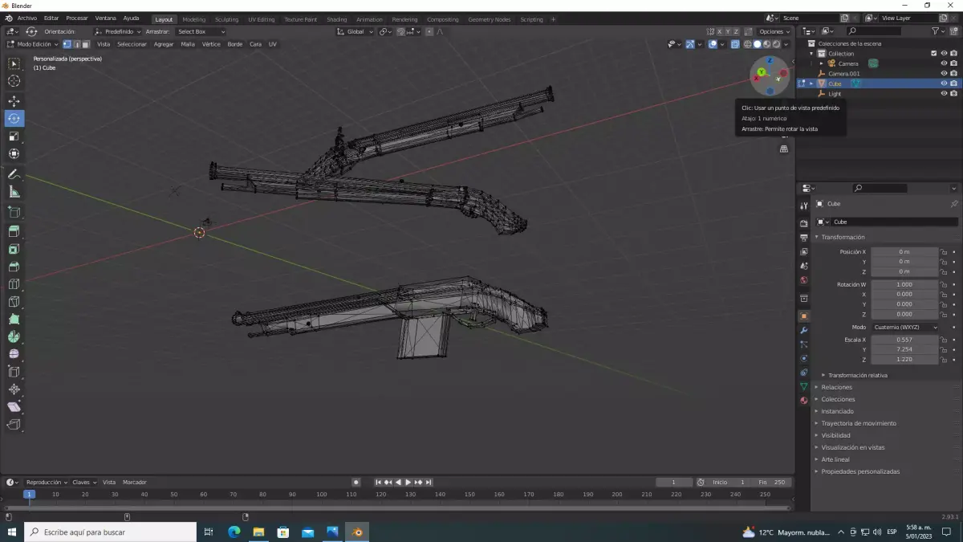
Task: Expand the Camera tree item
Action: click(821, 63)
